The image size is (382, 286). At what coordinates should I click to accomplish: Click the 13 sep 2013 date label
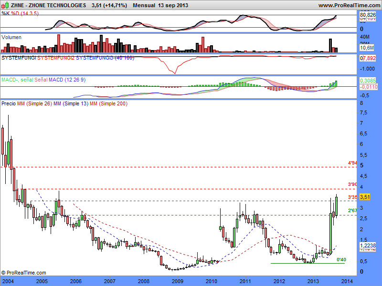[173, 5]
